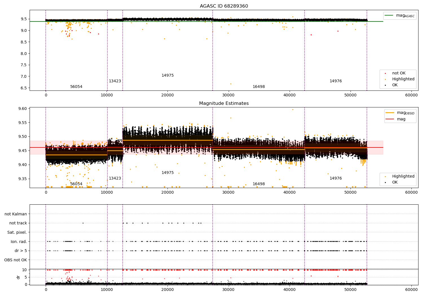Click obsid label 14975 in top plot
Screen dimensions: 423x296
tap(168, 76)
